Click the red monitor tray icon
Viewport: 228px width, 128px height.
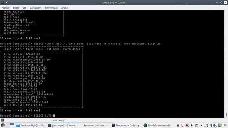pos(183,126)
